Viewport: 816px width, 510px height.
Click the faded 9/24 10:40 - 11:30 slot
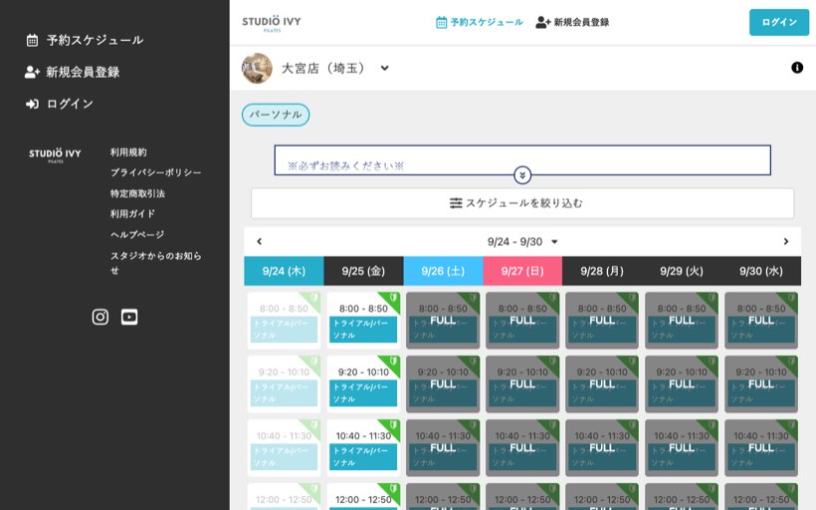point(284,448)
